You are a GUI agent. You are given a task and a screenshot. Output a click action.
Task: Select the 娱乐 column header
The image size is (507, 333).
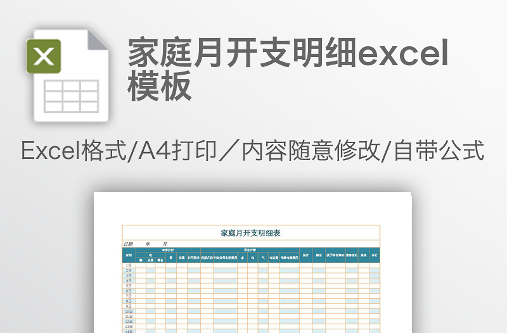pos(319,254)
